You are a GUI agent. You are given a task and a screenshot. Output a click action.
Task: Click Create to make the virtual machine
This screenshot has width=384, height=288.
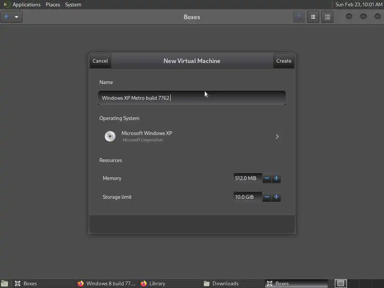(283, 61)
